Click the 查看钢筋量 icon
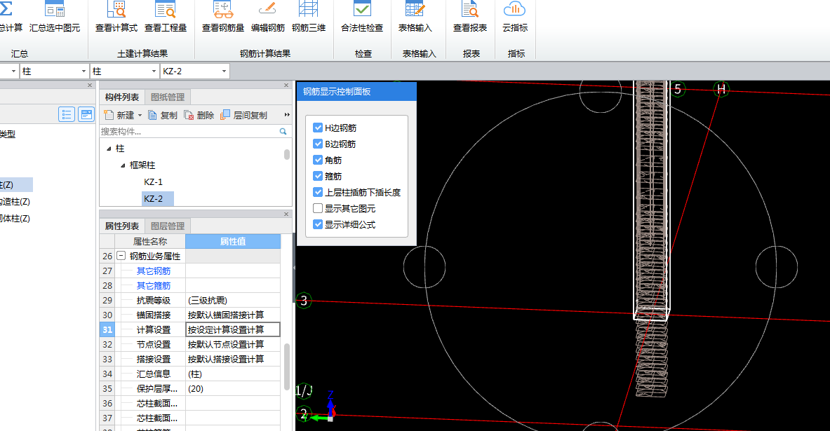The image size is (830, 431). [x=223, y=10]
